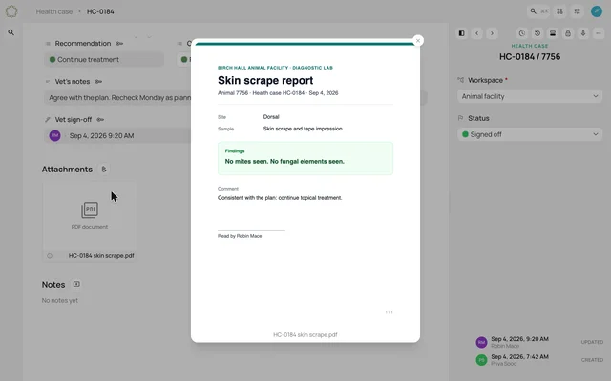Open the version history icon
This screenshot has height=381, width=611.
[537, 33]
